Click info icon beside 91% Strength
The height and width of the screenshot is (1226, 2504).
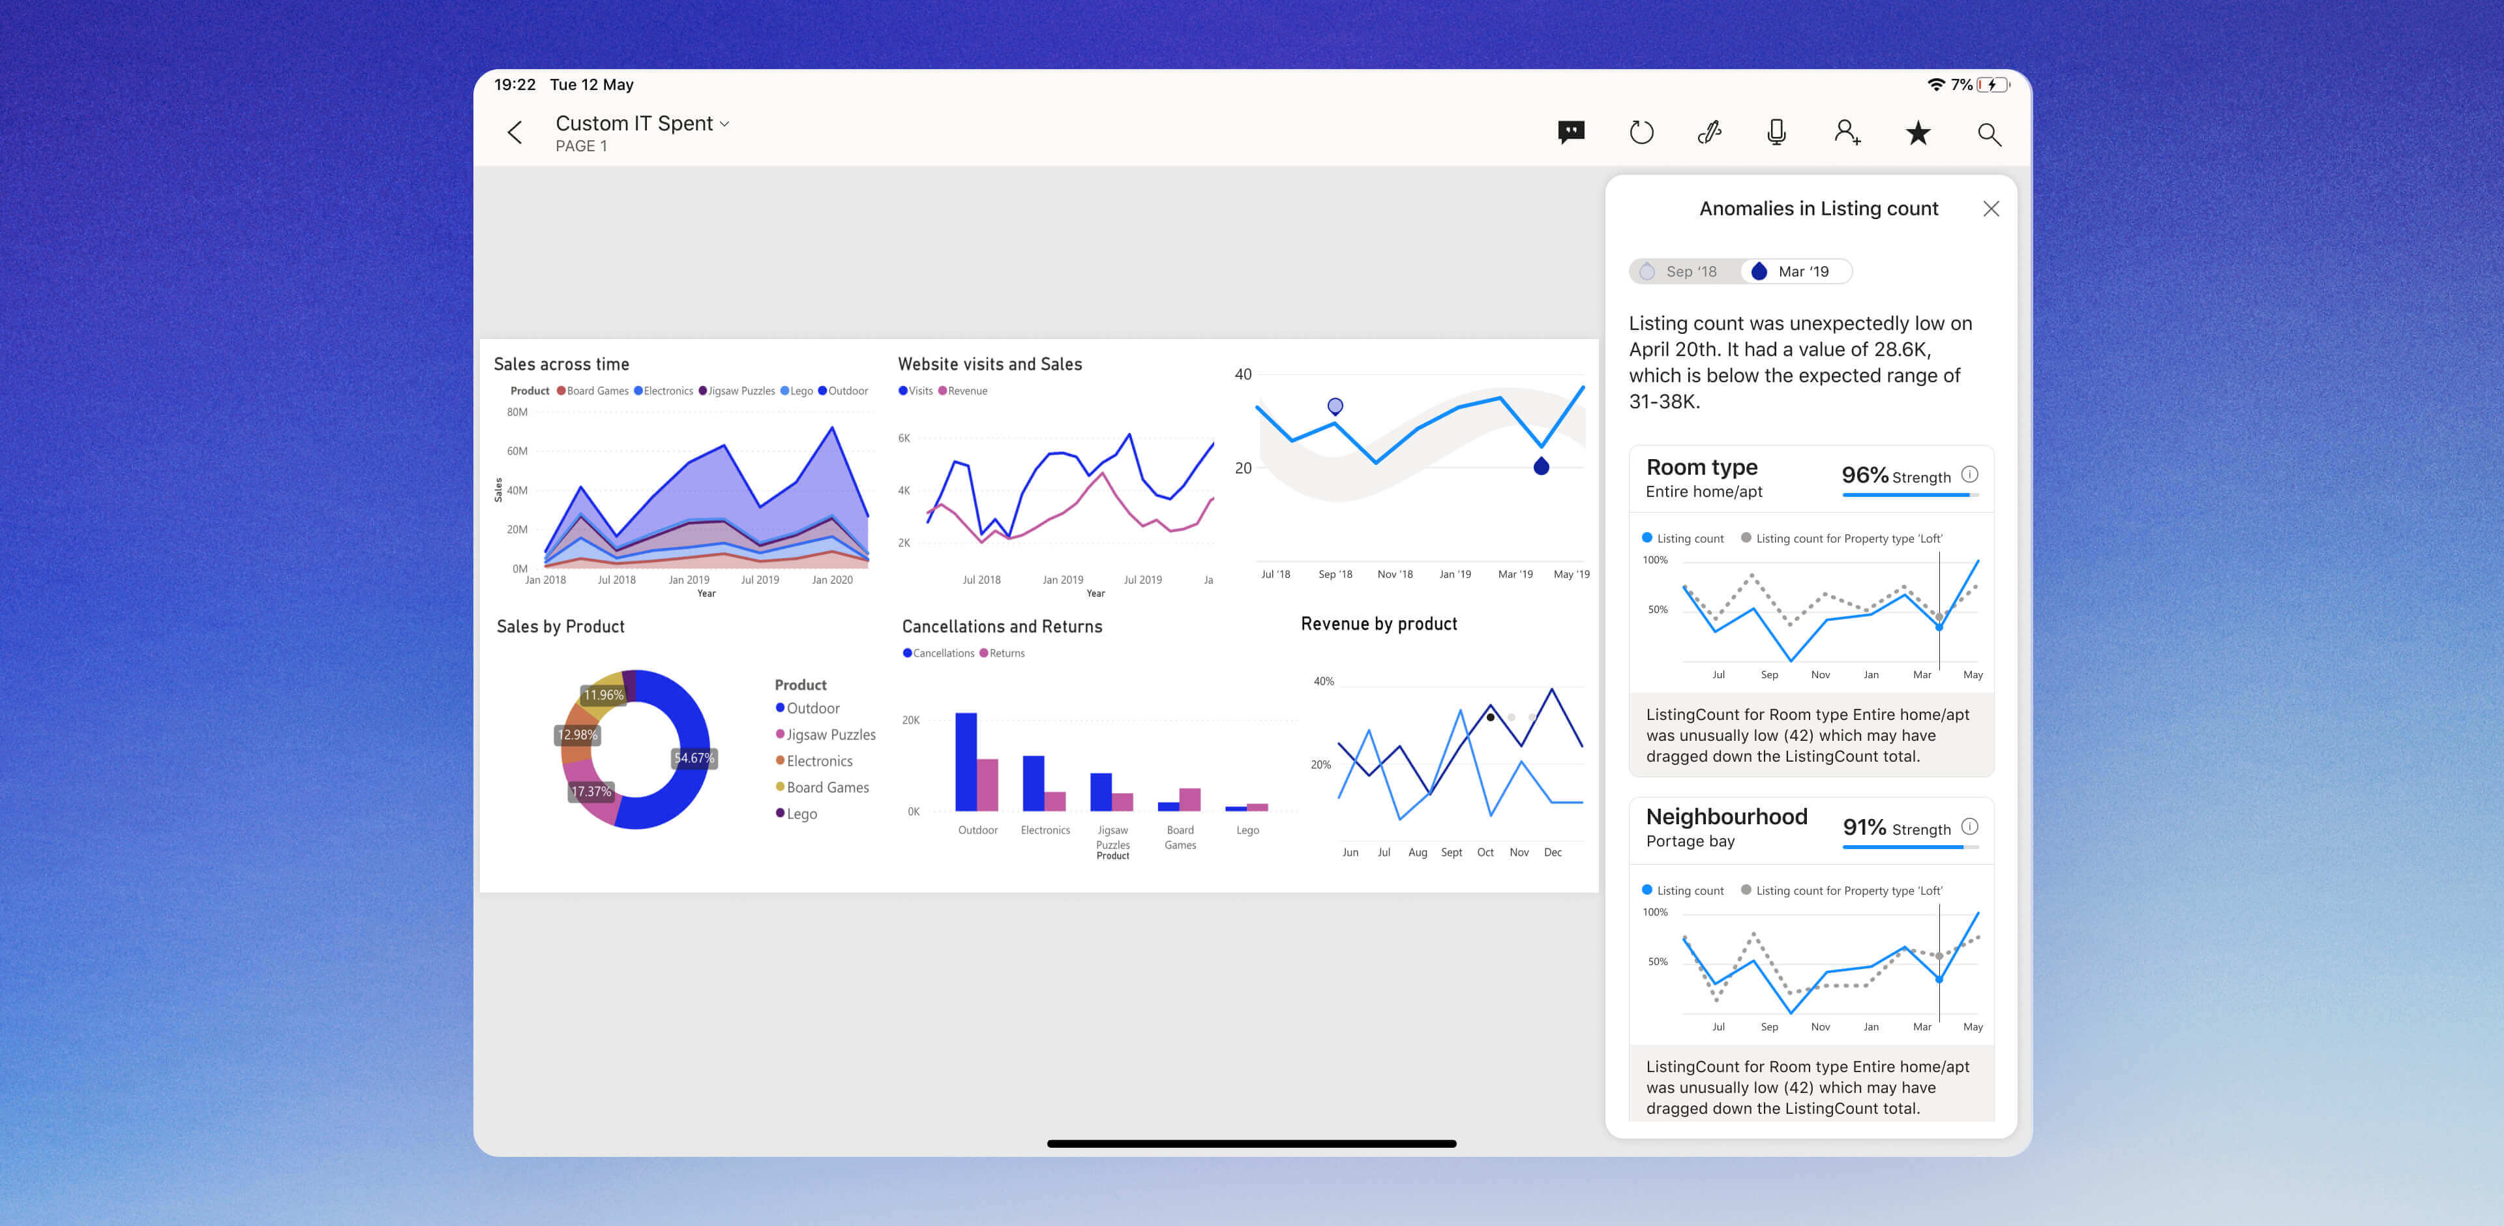[x=1969, y=826]
